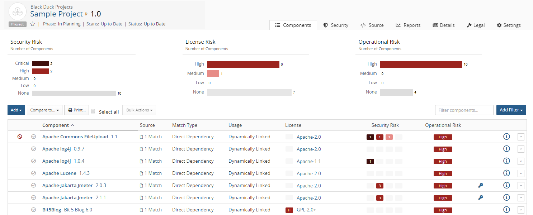Viewport: 533px width, 215px height.
Task: Click the review checkmark icon for Apache Lucene
Action: point(34,173)
